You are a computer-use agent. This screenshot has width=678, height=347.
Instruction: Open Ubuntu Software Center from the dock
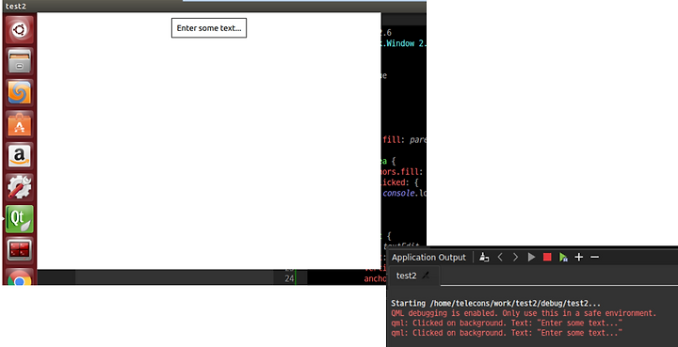19,125
